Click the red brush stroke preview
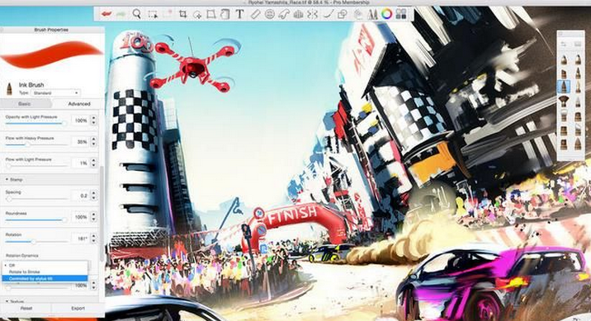 click(51, 54)
